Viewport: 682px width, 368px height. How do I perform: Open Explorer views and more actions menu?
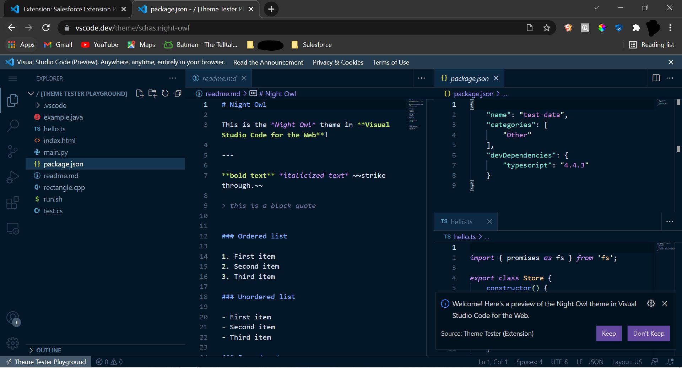173,78
